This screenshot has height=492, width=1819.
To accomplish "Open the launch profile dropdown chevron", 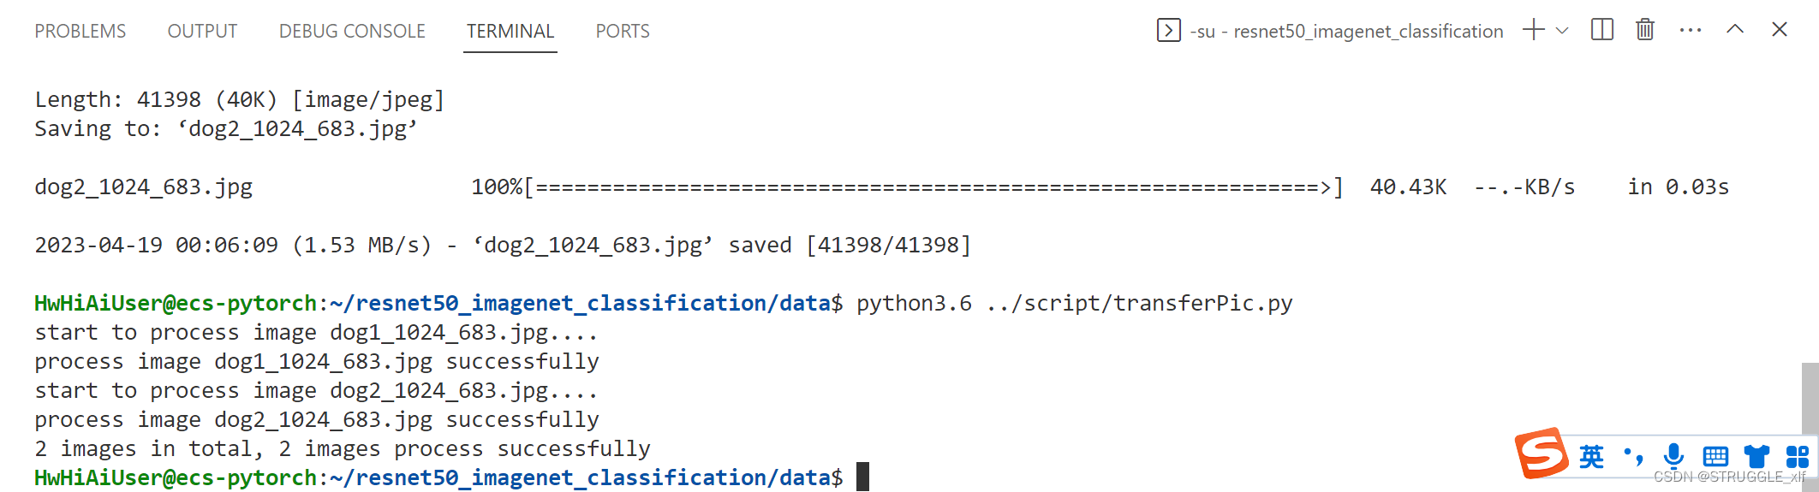I will pyautogui.click(x=1562, y=31).
